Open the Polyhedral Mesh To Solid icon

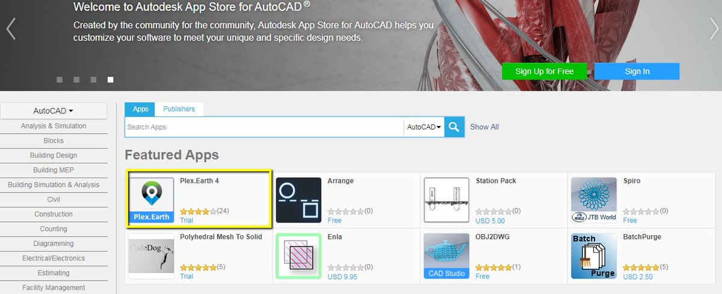pos(152,256)
